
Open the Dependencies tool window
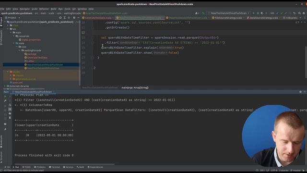tap(95, 167)
